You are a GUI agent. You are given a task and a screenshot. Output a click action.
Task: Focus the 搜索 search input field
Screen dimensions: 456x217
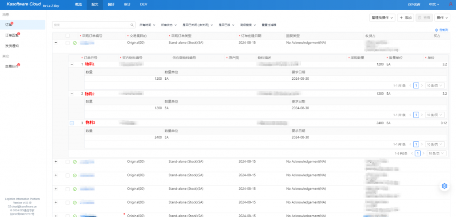pos(91,25)
